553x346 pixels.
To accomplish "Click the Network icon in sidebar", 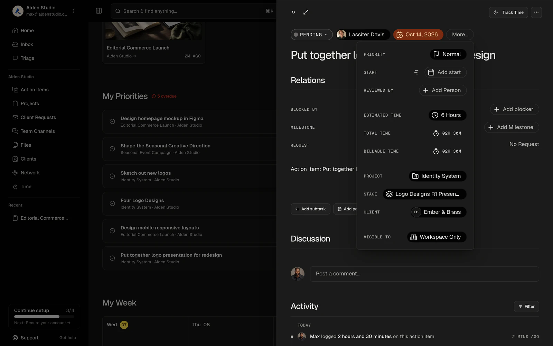I will tap(15, 173).
